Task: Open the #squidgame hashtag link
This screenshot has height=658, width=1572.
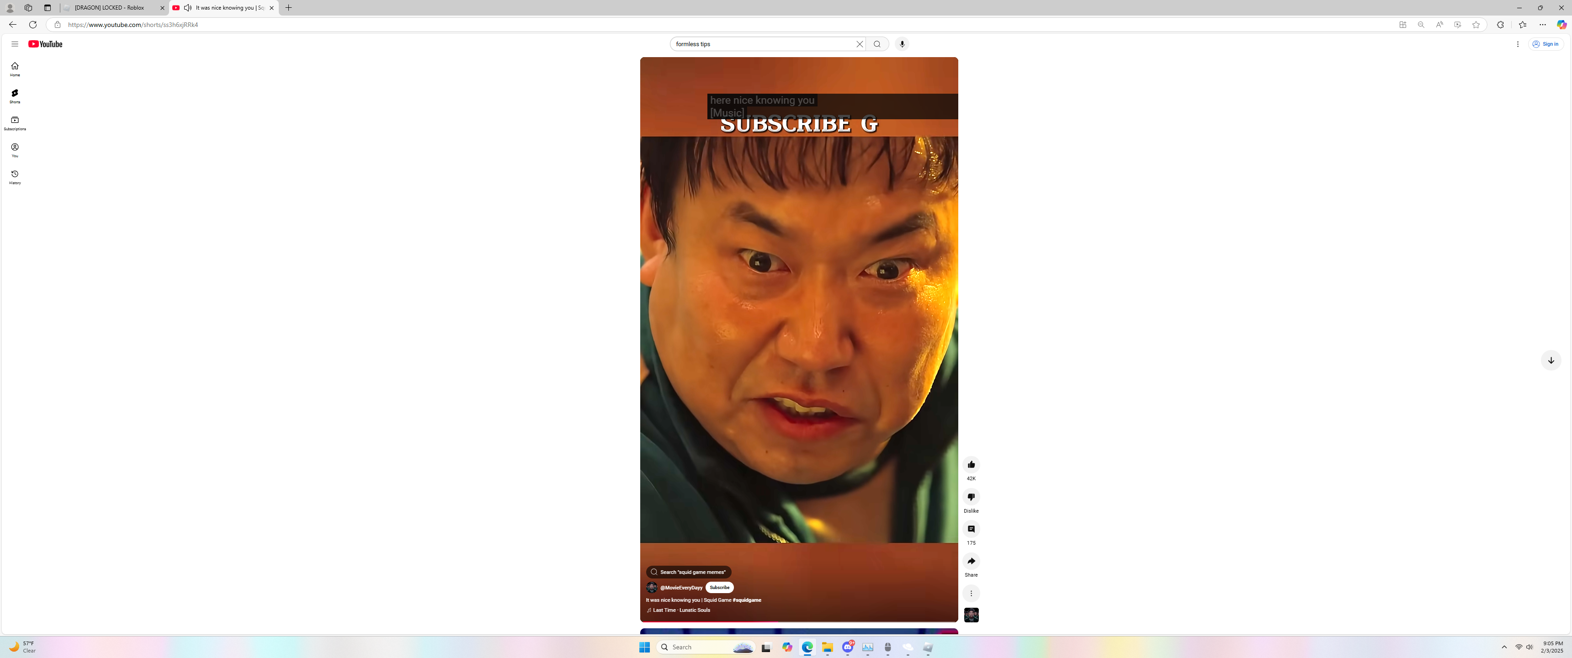Action: click(747, 600)
